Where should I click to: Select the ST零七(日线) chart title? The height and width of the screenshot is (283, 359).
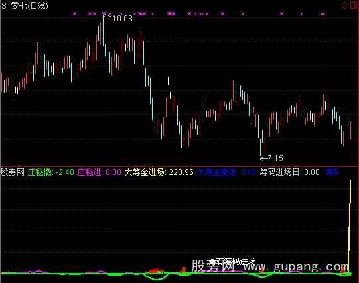pos(25,6)
